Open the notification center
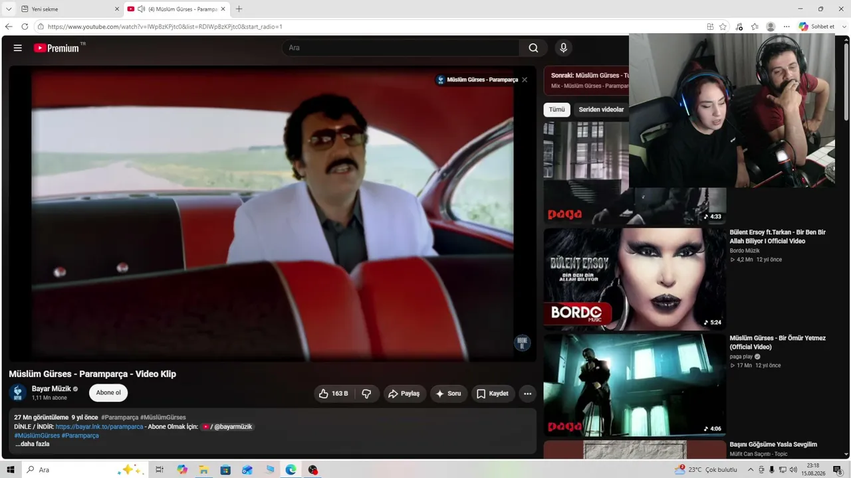851x478 pixels. [838, 470]
